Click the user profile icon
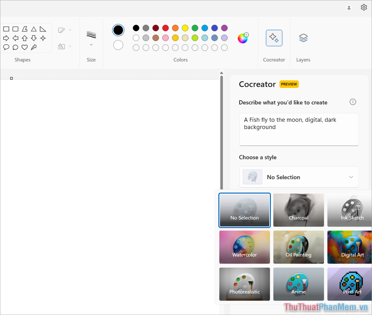This screenshot has width=372, height=315. (349, 8)
